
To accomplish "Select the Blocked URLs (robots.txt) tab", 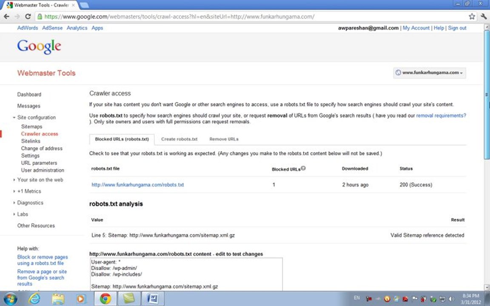I will coord(122,139).
